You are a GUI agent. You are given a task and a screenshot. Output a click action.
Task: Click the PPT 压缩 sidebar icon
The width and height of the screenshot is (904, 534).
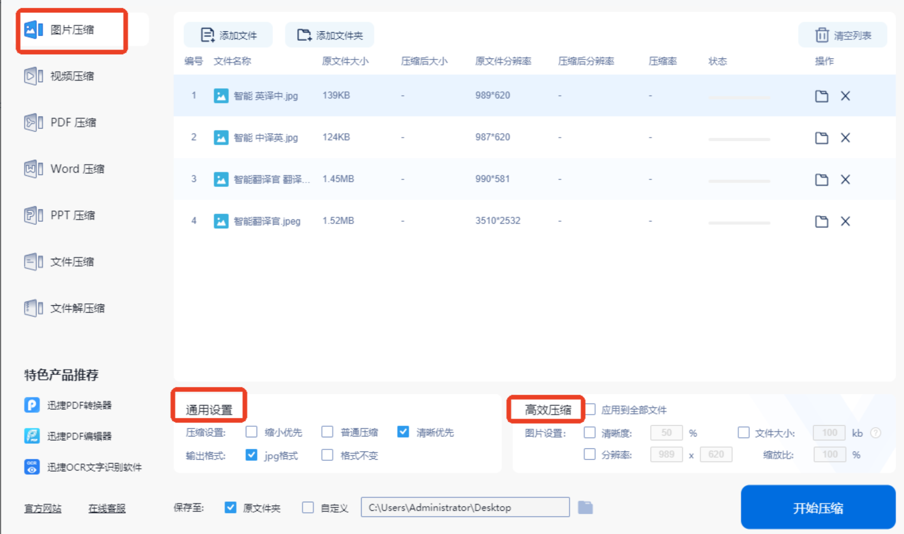34,215
